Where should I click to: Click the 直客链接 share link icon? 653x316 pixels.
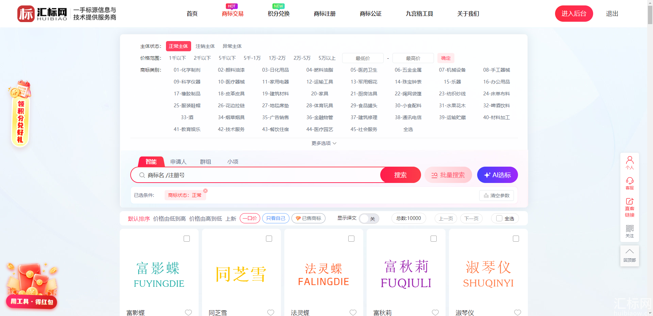tap(630, 207)
